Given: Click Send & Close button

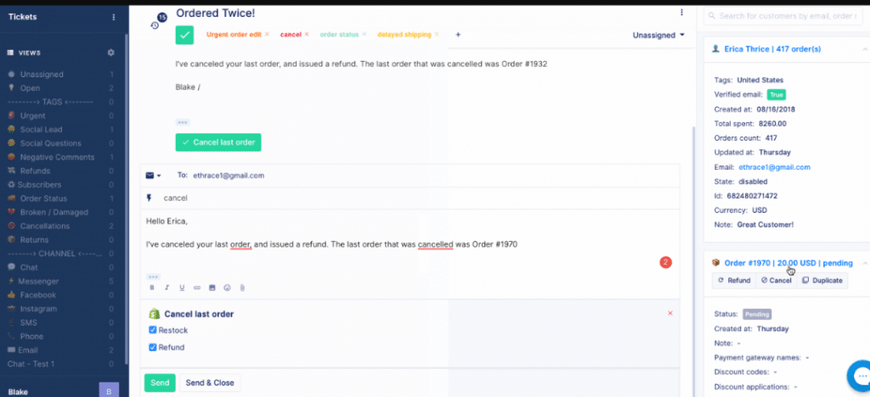Looking at the screenshot, I should tap(210, 383).
